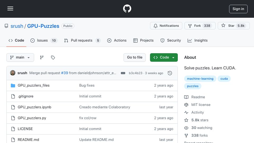Open the .gitignore file
Screen dimensions: 254x143
pos(25,96)
